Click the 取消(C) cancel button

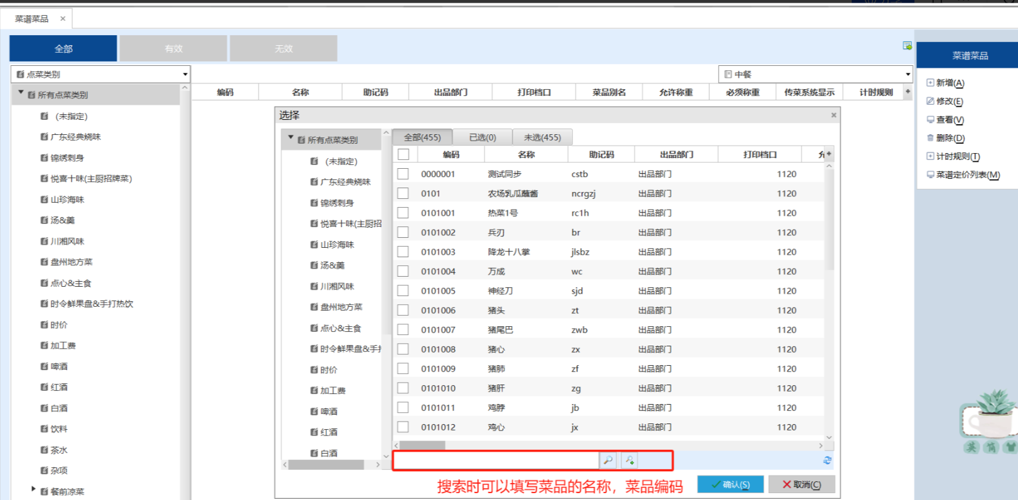point(801,484)
